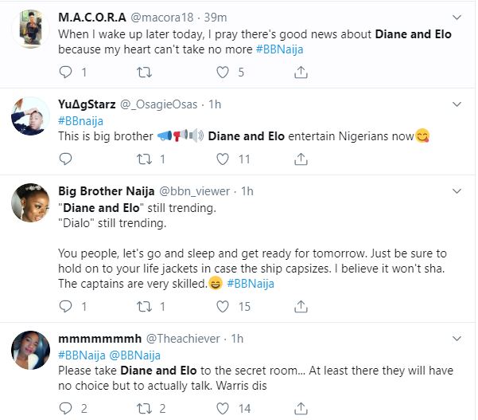Like M.A.C.O.R.A's tweet with 5 likes
The image size is (478, 420).
coord(223,73)
